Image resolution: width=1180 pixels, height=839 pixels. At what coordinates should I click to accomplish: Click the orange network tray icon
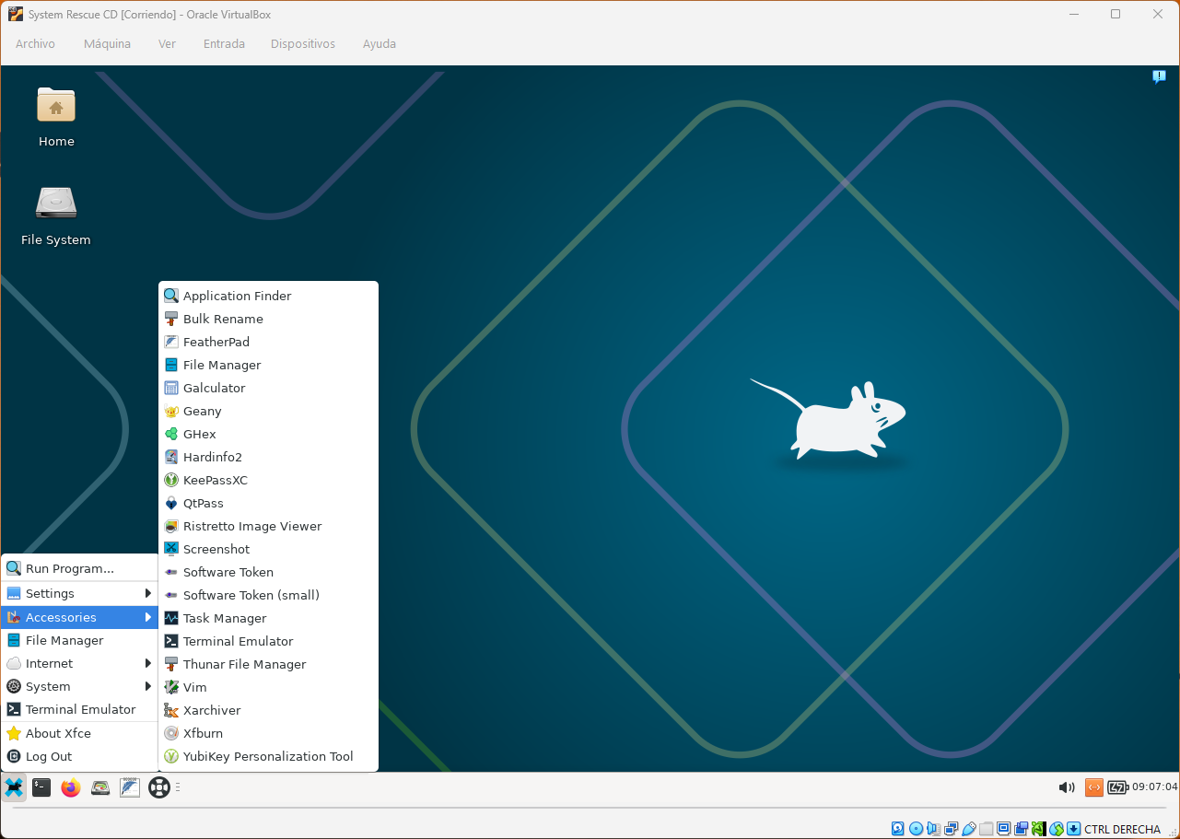click(1093, 787)
